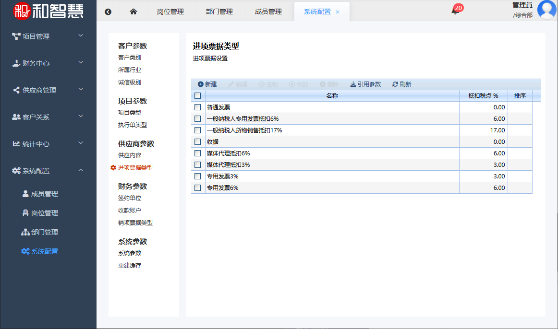
Task: Expand the 客户关系 menu chevron
Action: click(81, 116)
